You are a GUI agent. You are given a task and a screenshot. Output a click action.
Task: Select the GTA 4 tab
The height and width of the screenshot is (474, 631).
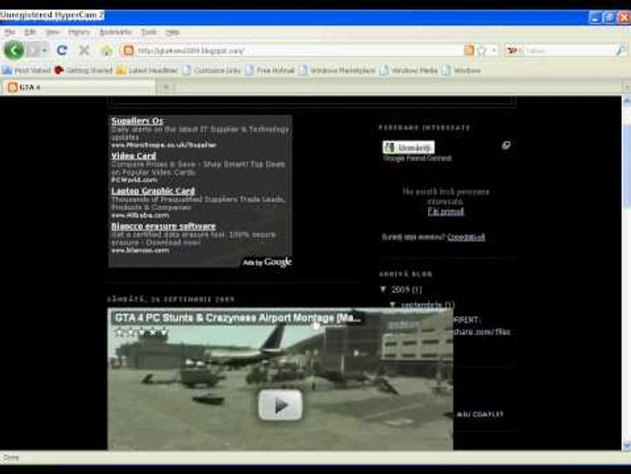click(x=80, y=87)
